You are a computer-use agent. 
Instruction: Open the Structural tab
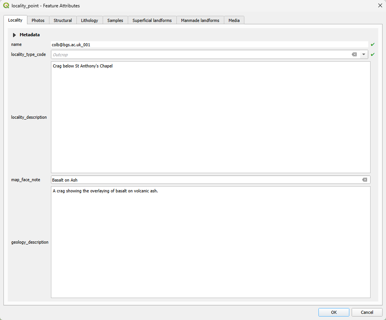[63, 20]
